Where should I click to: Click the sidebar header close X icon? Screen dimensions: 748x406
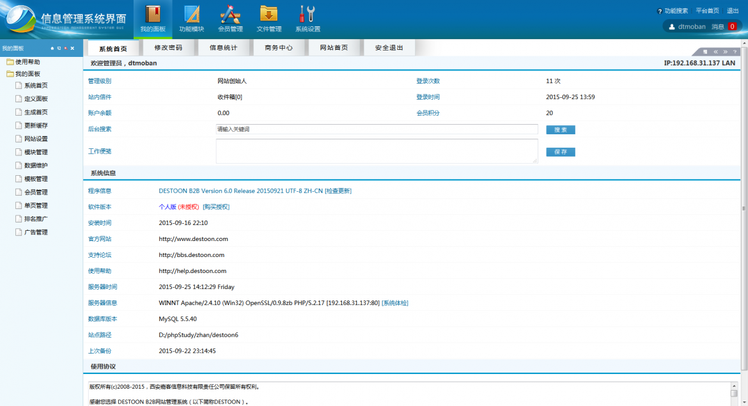point(72,49)
